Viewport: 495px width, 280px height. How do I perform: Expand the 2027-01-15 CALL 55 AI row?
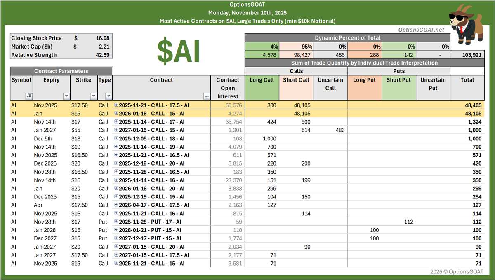[116, 130]
